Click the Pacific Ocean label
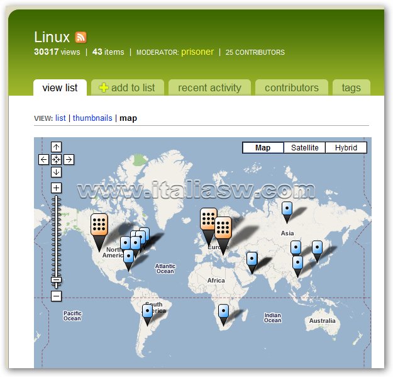Image resolution: width=393 pixels, height=377 pixels. click(72, 316)
